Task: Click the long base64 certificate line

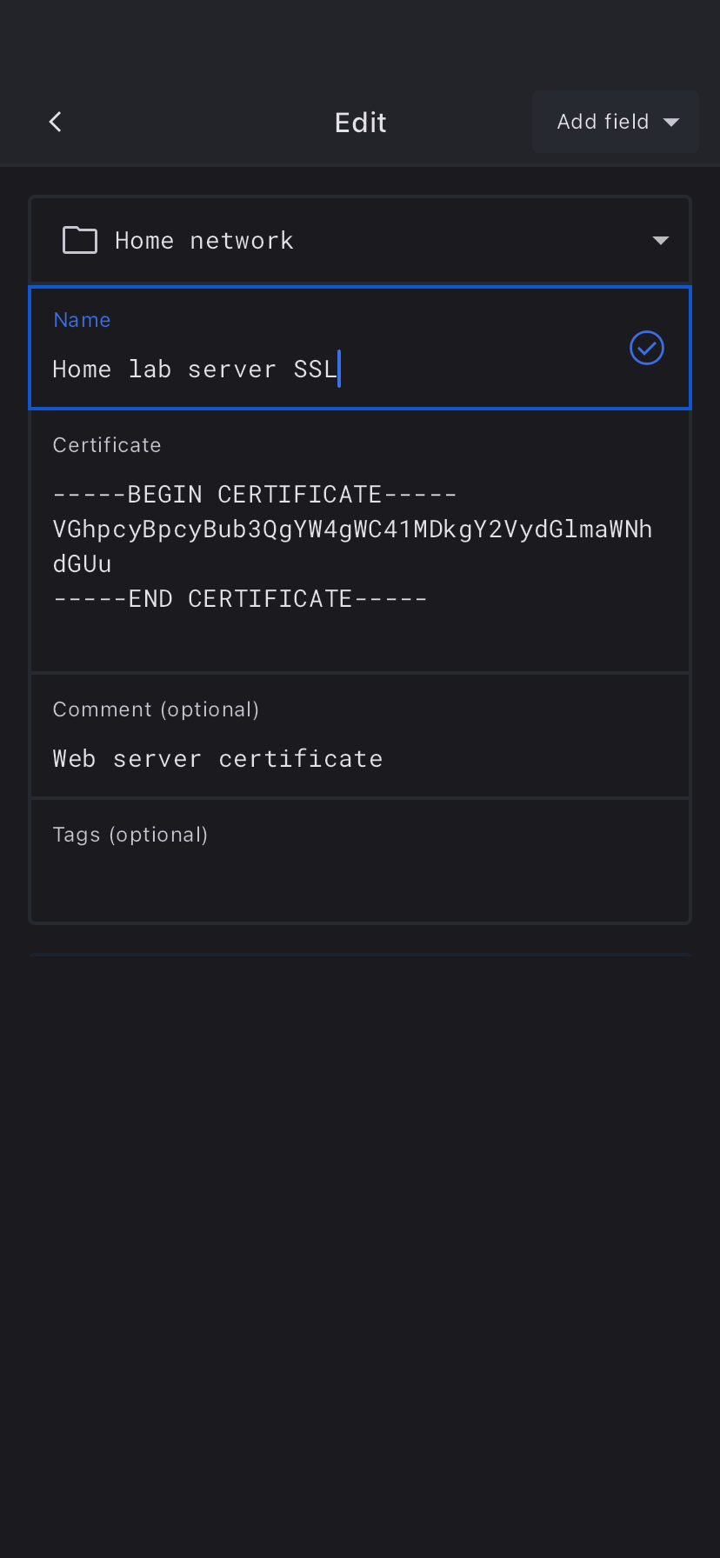Action: (352, 529)
